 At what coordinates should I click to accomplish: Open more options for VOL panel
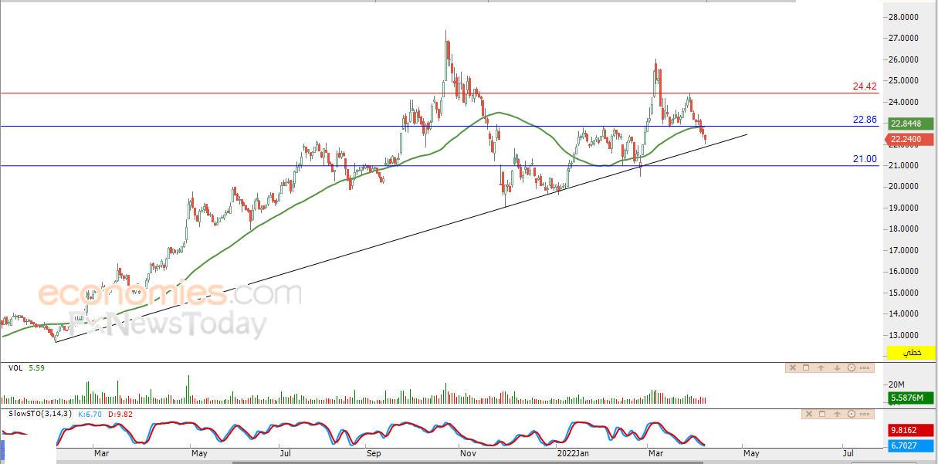point(865,367)
